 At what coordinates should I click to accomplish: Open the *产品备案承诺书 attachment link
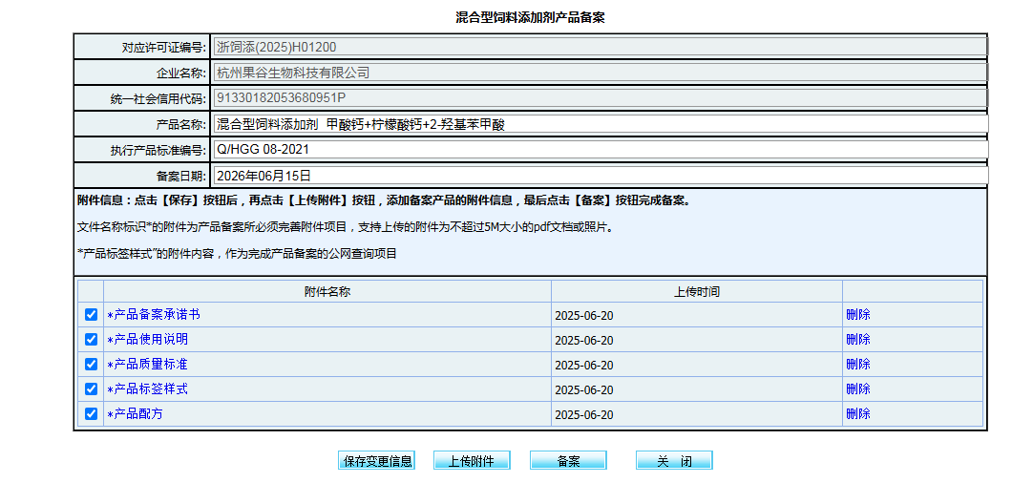[x=154, y=315]
